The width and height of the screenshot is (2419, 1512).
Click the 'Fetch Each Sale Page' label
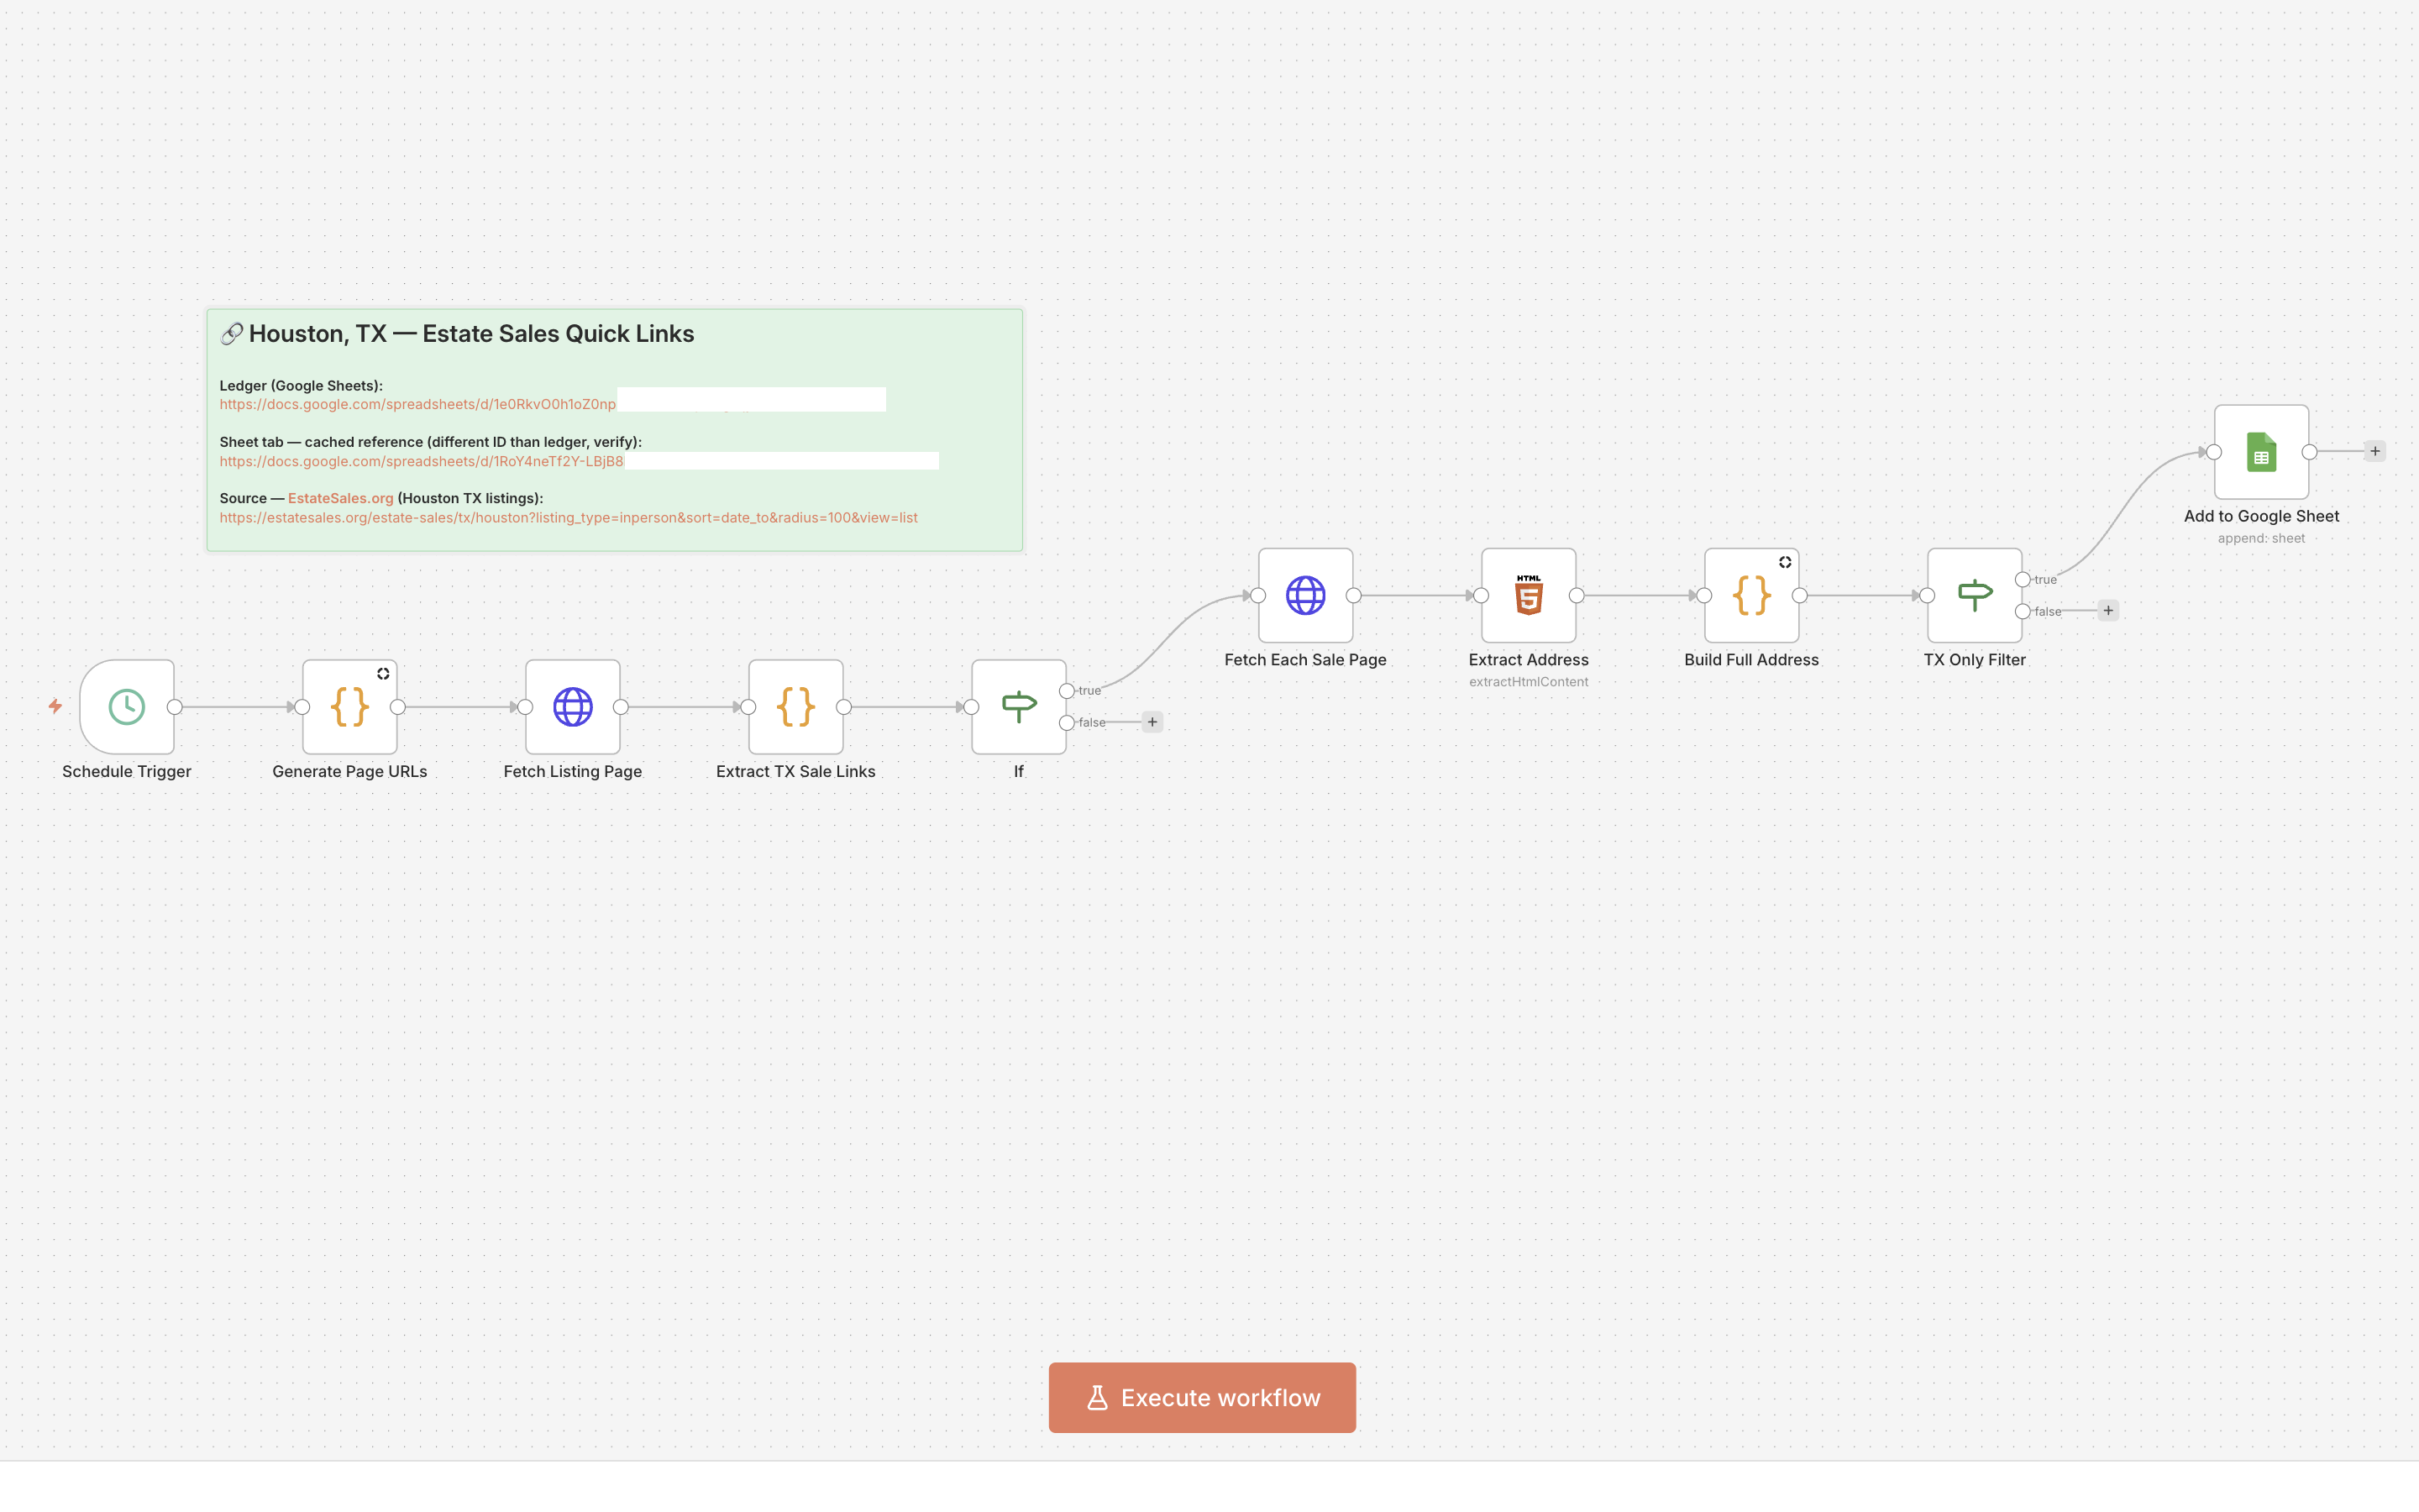pyautogui.click(x=1305, y=660)
